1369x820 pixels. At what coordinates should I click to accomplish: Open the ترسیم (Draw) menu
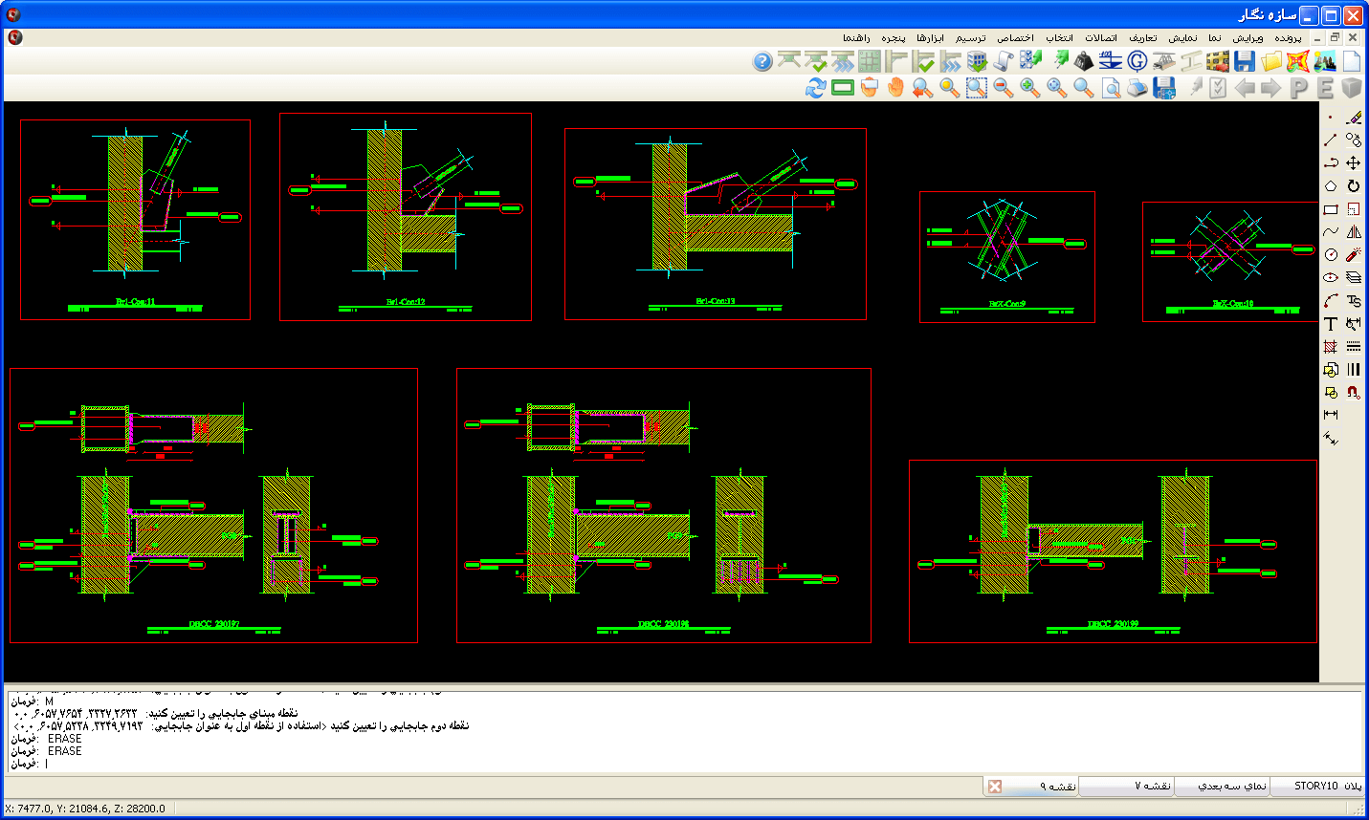click(x=970, y=38)
